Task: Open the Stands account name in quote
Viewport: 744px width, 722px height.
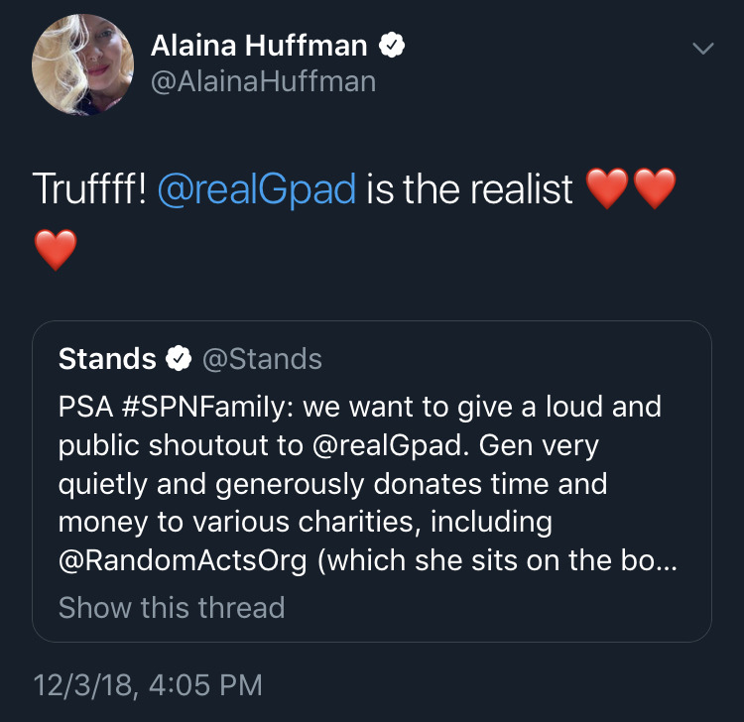Action: point(107,359)
